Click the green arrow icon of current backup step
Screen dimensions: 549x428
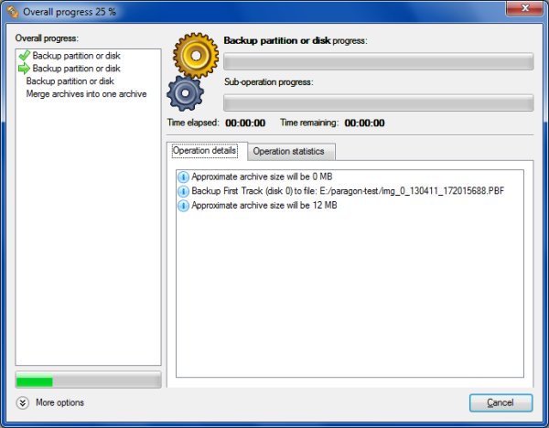pos(24,69)
